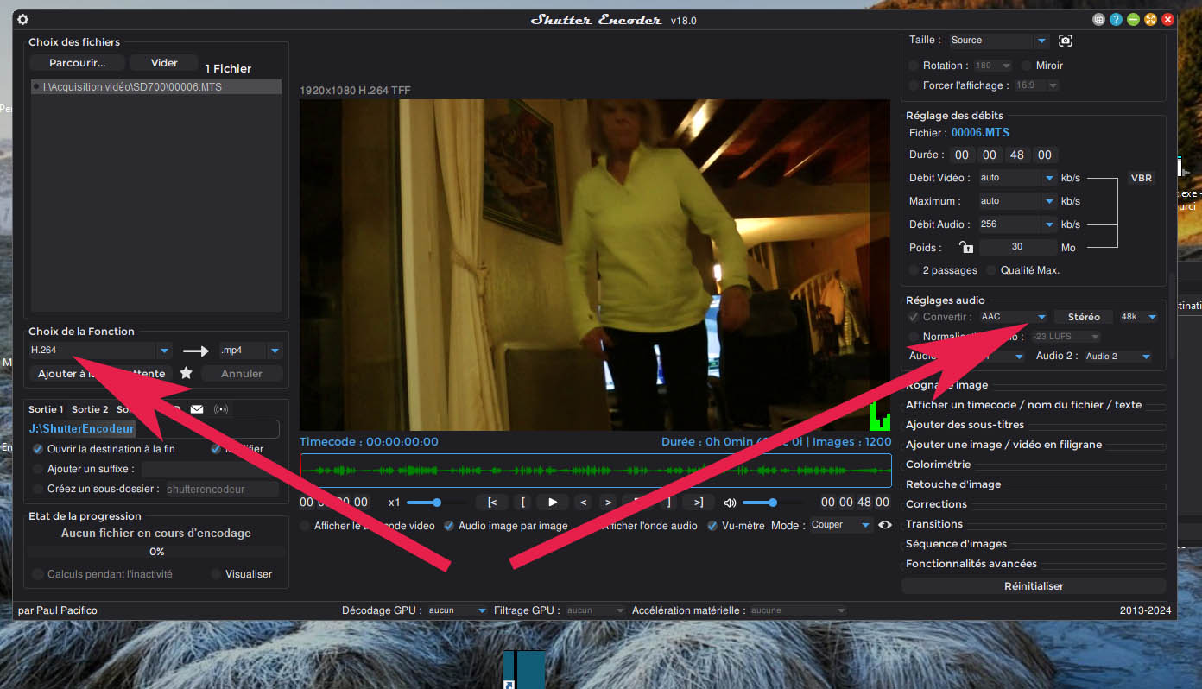Mute audio via the speaker icon
The width and height of the screenshot is (1202, 689).
tap(730, 503)
